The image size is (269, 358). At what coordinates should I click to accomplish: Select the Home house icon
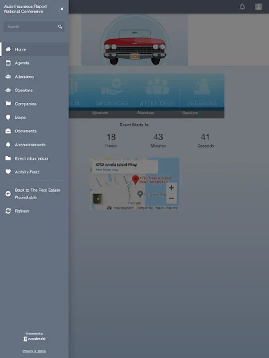coord(8,49)
